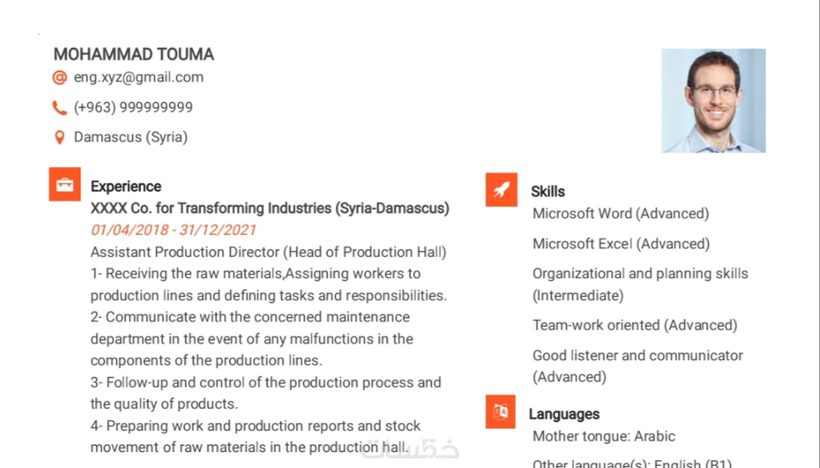Select the Microsoft Word (Advanced) skill

[621, 213]
